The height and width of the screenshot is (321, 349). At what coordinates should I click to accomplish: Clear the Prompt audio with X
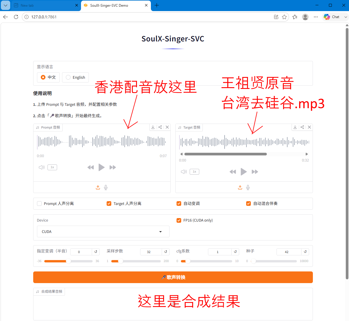[167, 127]
